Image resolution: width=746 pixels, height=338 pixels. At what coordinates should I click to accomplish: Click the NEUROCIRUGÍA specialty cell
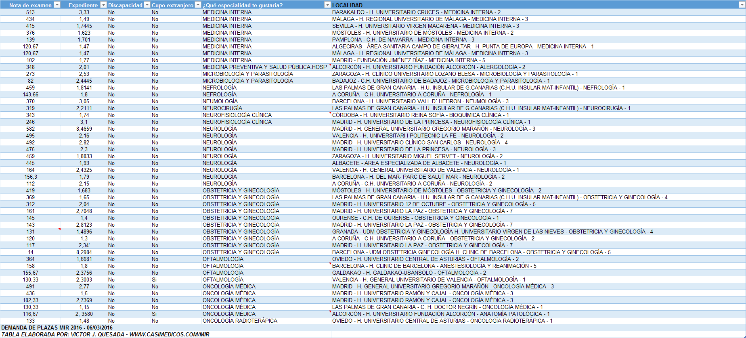pyautogui.click(x=266, y=108)
